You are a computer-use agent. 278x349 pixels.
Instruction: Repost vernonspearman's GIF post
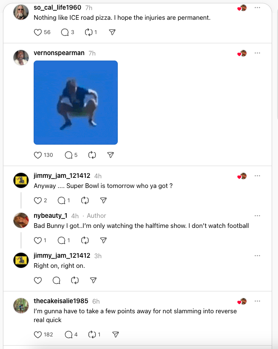[x=92, y=155]
